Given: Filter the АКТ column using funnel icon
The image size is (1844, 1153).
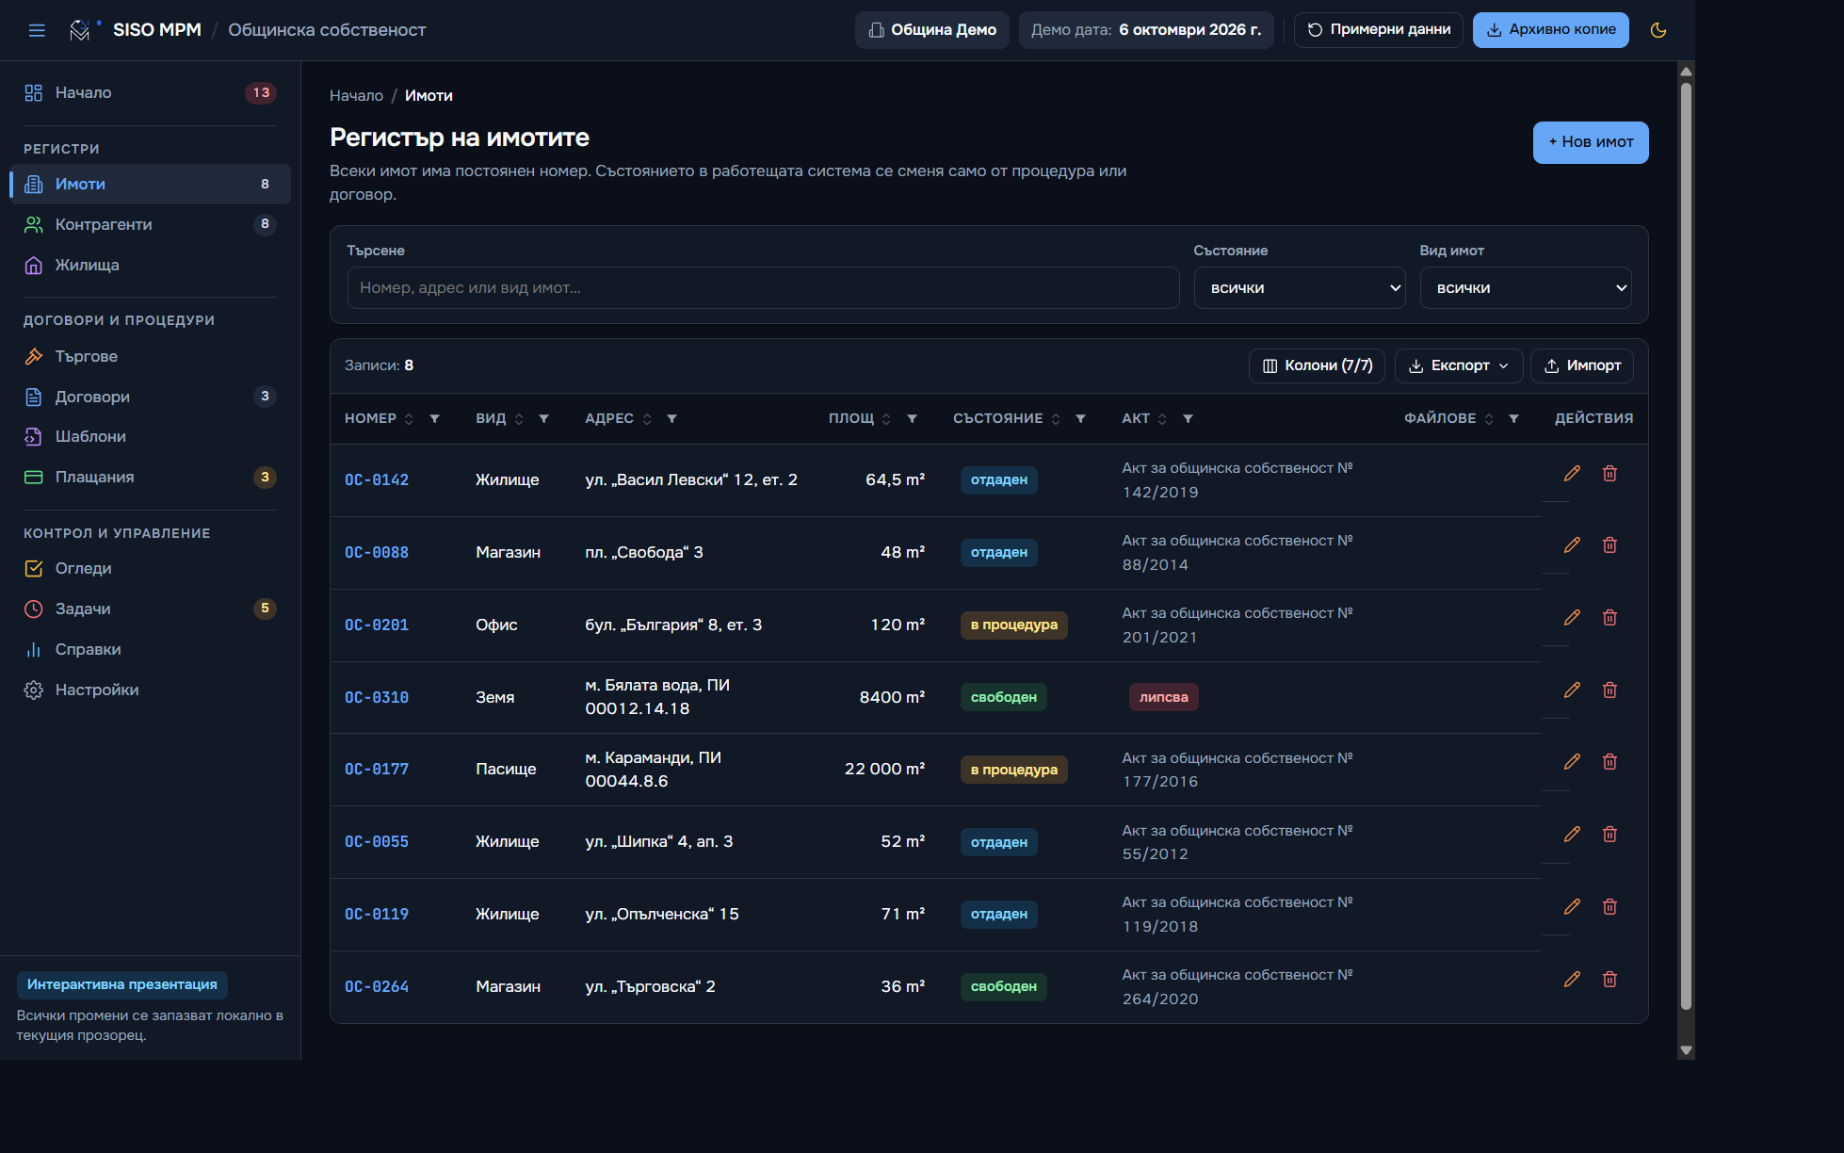Looking at the screenshot, I should tap(1188, 418).
